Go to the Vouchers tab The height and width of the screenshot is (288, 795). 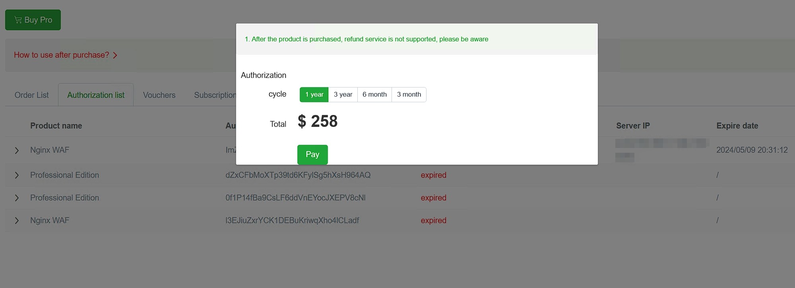pyautogui.click(x=159, y=95)
